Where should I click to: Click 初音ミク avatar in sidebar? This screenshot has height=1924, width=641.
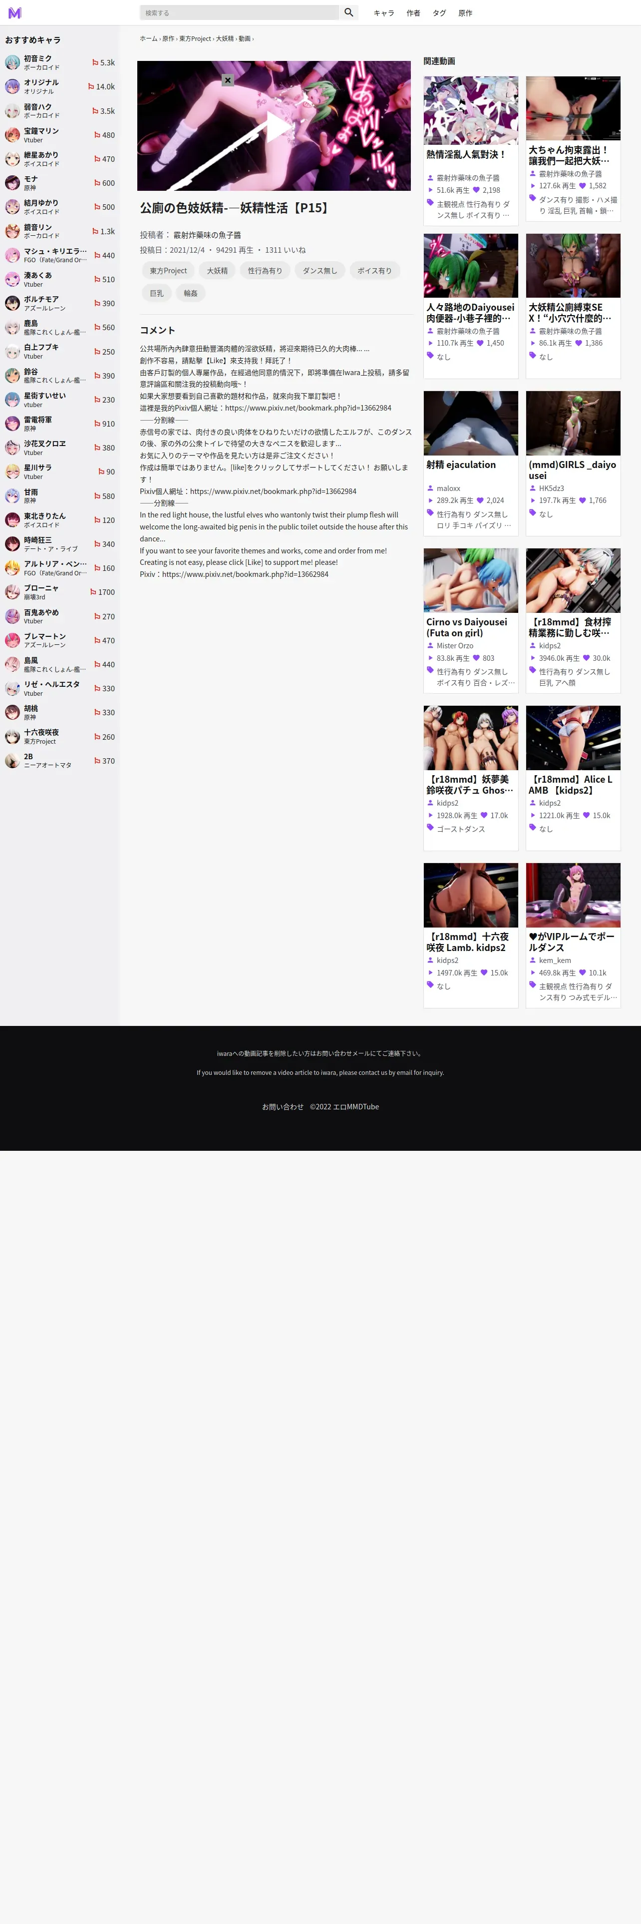click(x=12, y=63)
